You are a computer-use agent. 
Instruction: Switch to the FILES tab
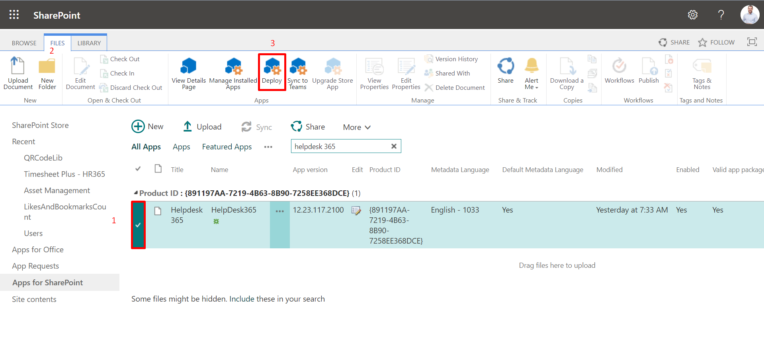pyautogui.click(x=57, y=43)
